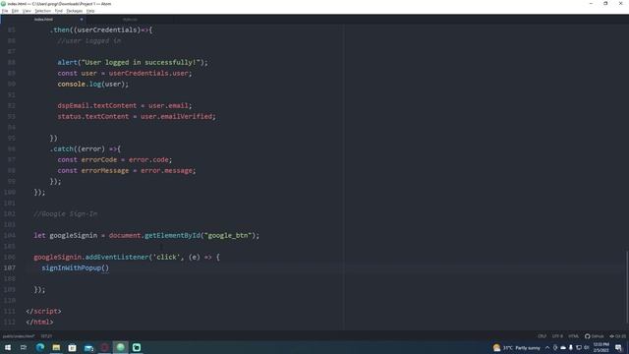Open the HTML grammar selector

pyautogui.click(x=573, y=336)
